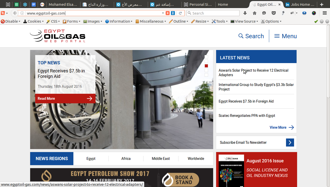Open the Images developer menu
This screenshot has width=330, height=187.
tap(93, 21)
